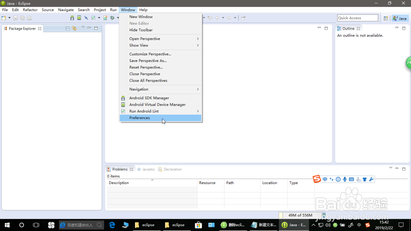Open the Package Explorer View Menu triangle
This screenshot has height=231, width=411.
click(x=83, y=27)
